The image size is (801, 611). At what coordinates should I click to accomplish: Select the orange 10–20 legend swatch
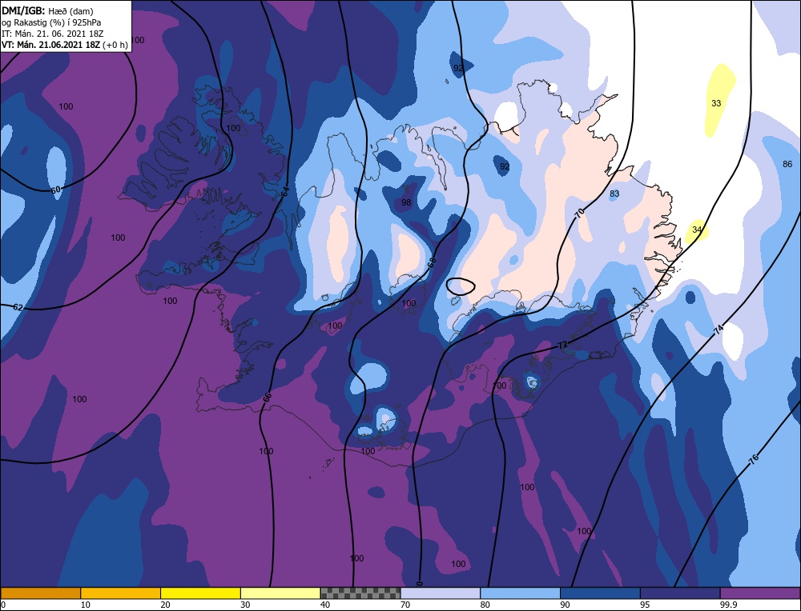tap(121, 593)
